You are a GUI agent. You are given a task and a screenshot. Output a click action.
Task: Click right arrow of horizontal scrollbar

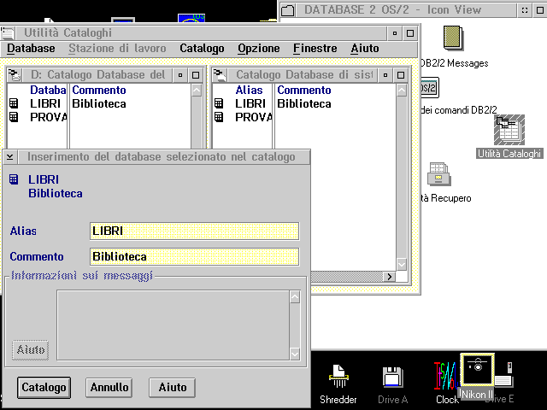coord(390,278)
